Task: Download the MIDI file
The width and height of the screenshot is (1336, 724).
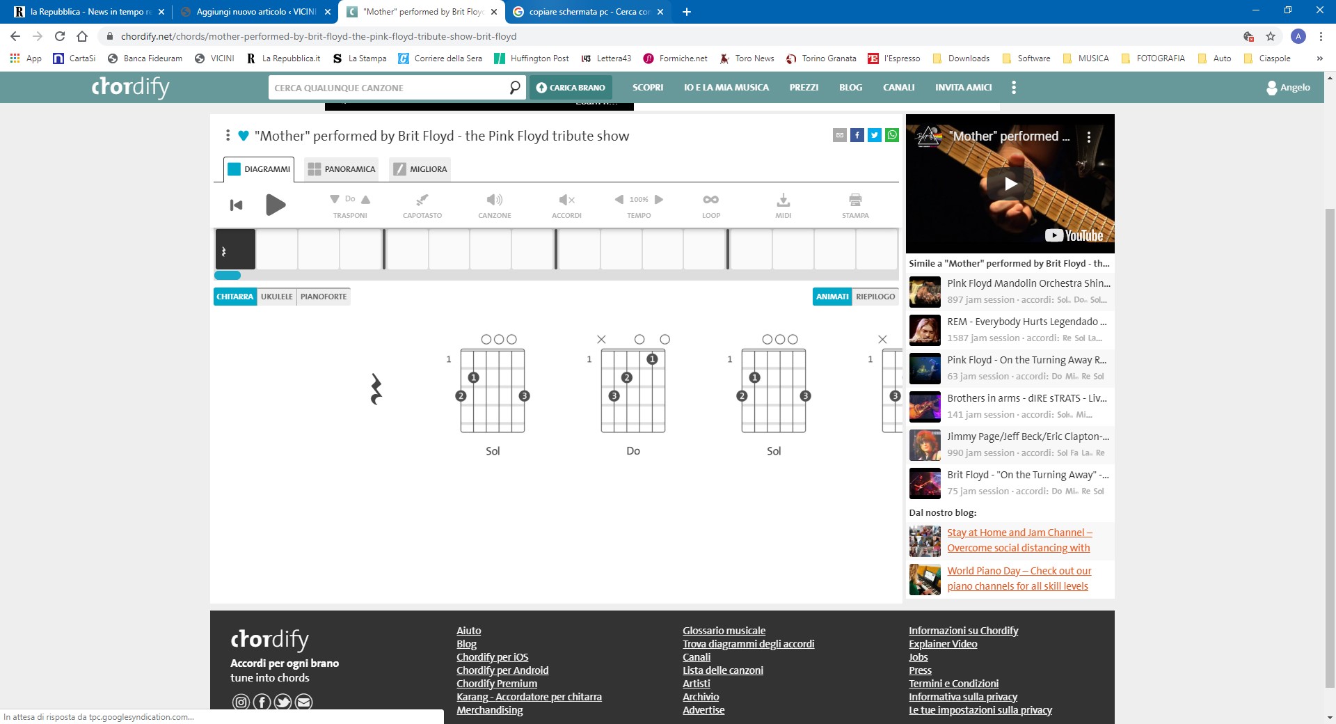Action: tap(784, 205)
